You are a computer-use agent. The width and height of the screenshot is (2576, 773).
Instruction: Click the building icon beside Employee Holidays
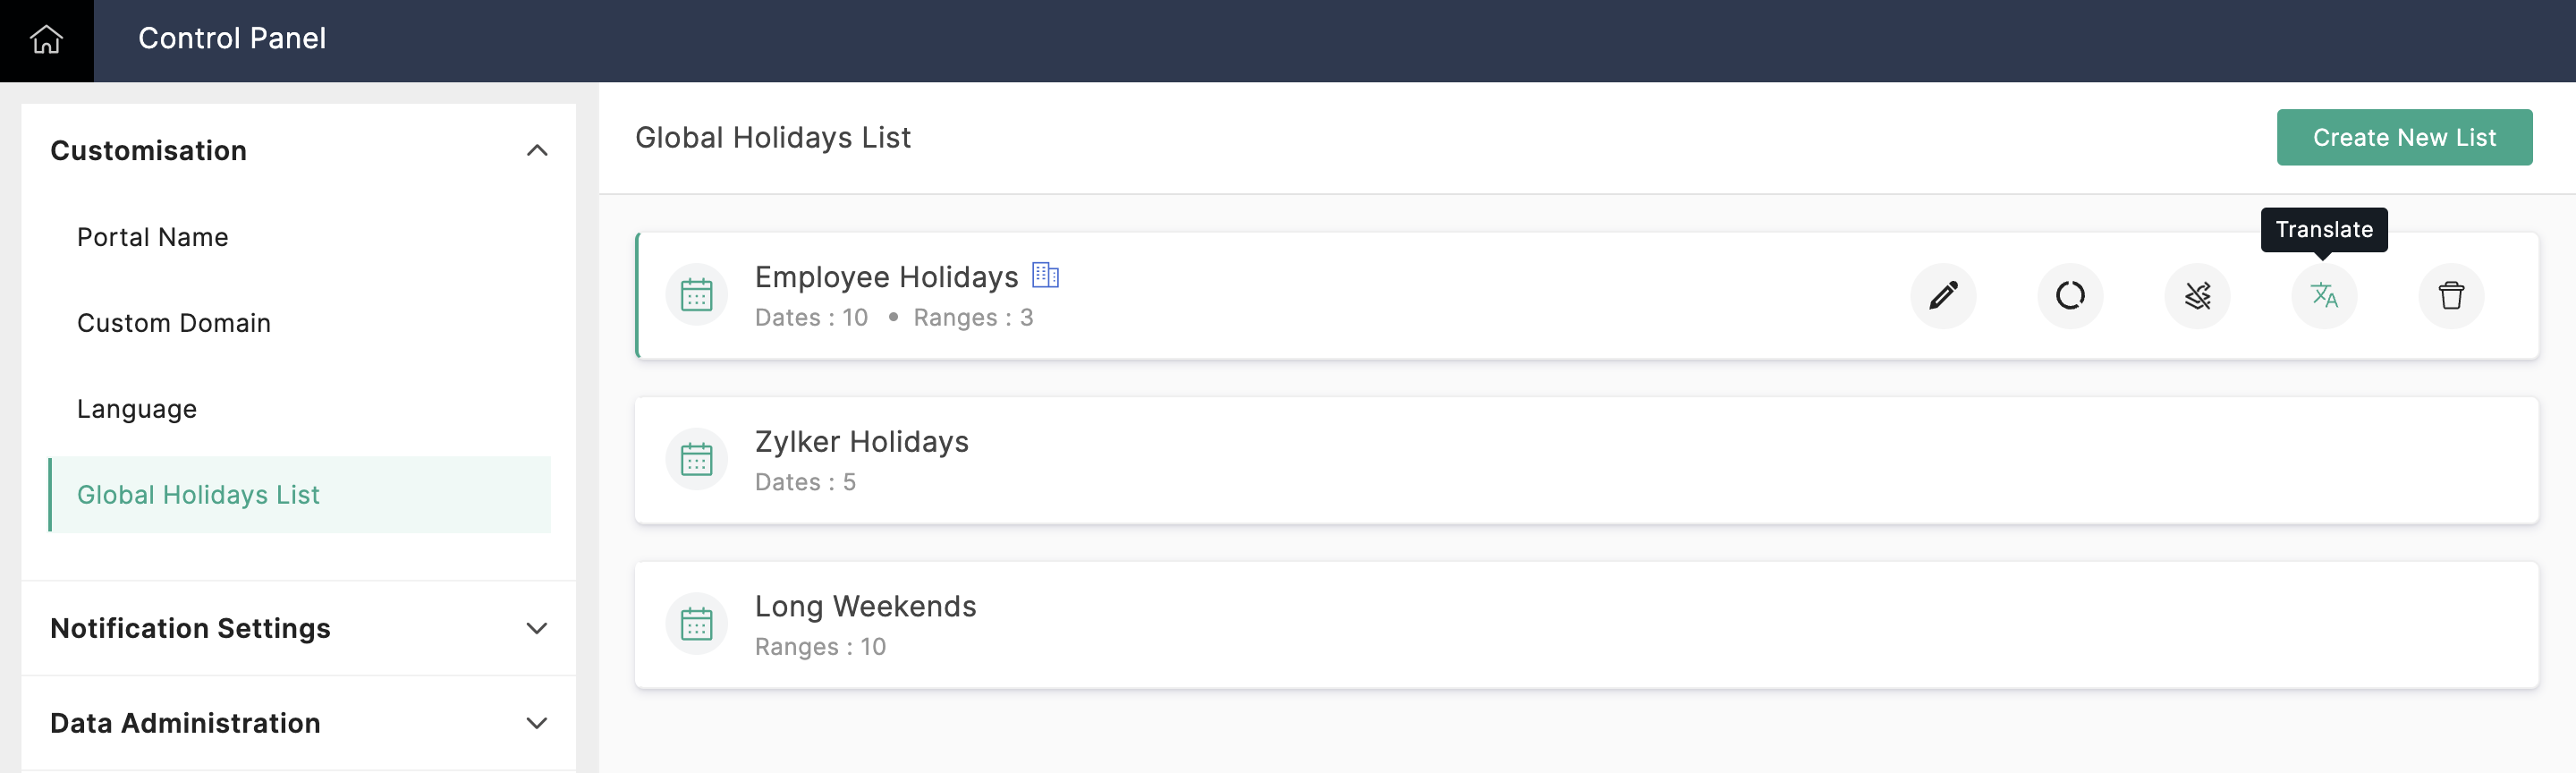tap(1045, 275)
